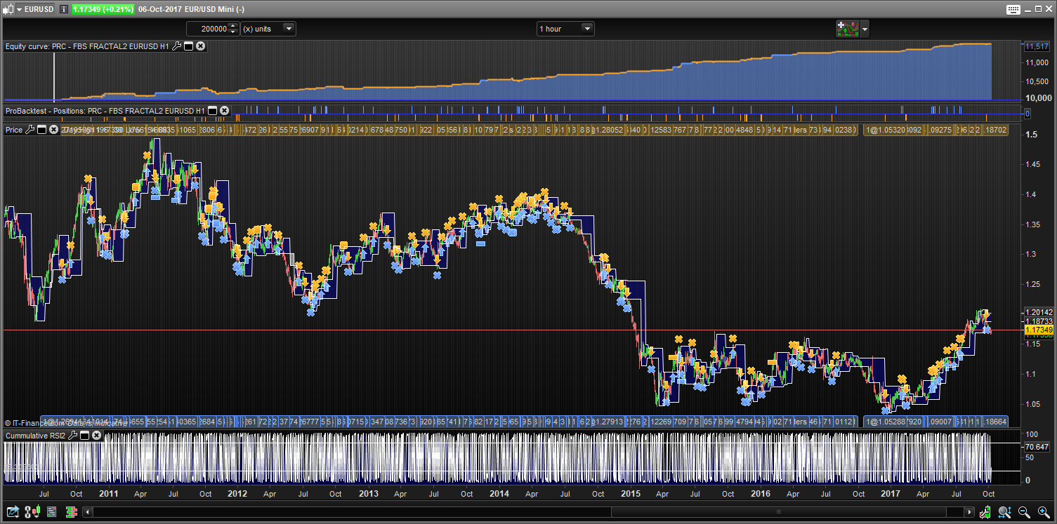The image size is (1057, 524).
Task: Click the EURUSD symbol label in title bar
Action: pyautogui.click(x=40, y=9)
